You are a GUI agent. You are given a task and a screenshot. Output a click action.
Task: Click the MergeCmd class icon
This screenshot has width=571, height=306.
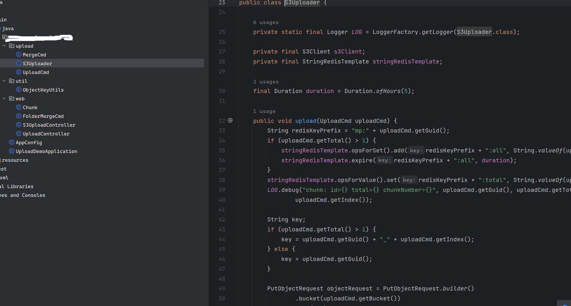point(19,55)
